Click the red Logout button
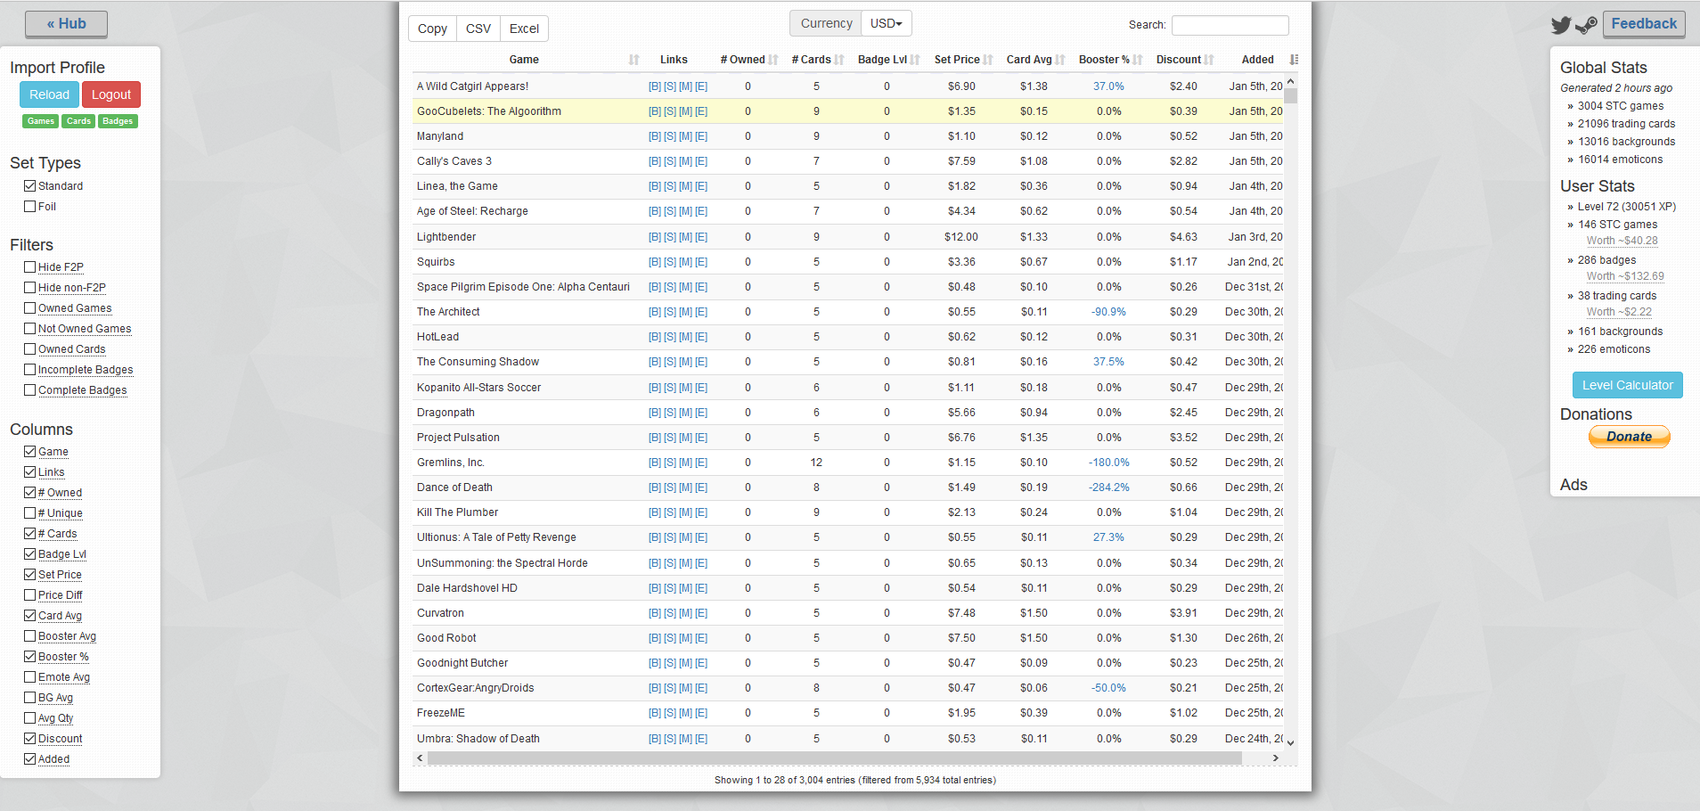 point(111,94)
